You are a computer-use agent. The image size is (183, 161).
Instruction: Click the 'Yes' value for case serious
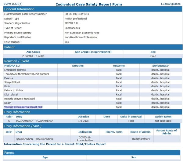pos(66,42)
